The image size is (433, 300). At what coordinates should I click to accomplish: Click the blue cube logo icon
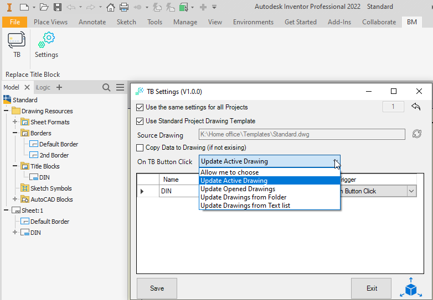[411, 288]
